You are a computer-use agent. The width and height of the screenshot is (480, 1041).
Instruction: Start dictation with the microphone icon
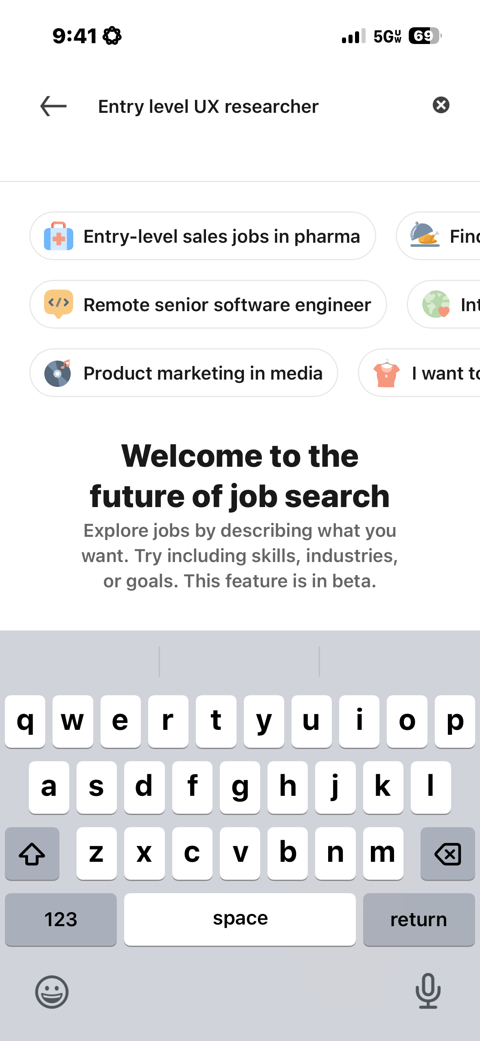(x=428, y=991)
